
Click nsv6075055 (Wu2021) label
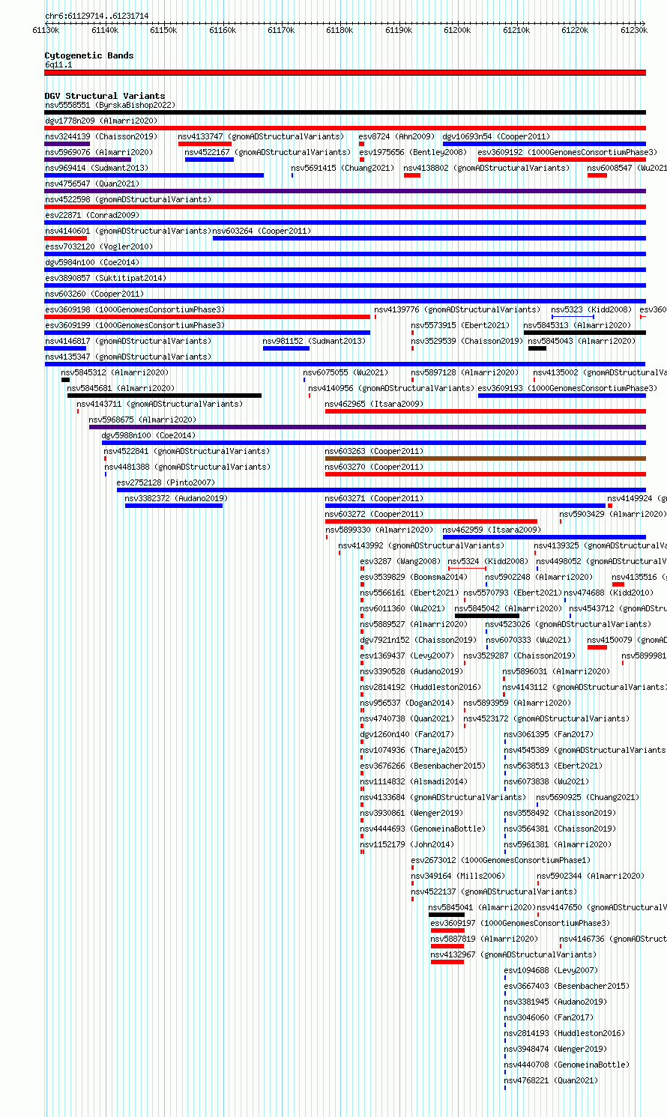(346, 373)
